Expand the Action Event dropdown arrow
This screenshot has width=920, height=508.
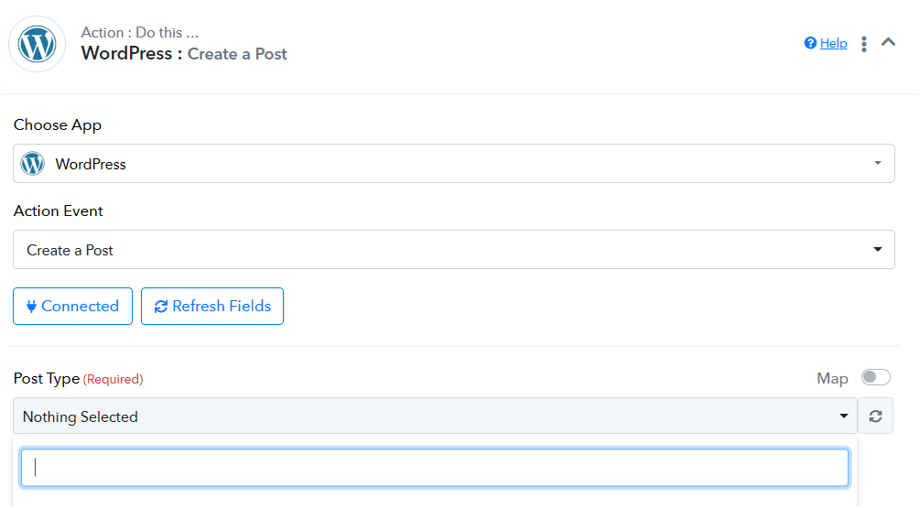[878, 249]
